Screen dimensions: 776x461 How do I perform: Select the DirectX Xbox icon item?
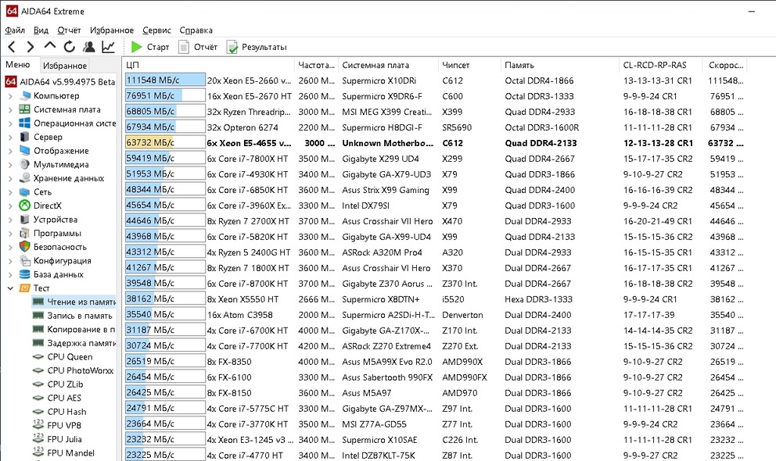pyautogui.click(x=25, y=205)
